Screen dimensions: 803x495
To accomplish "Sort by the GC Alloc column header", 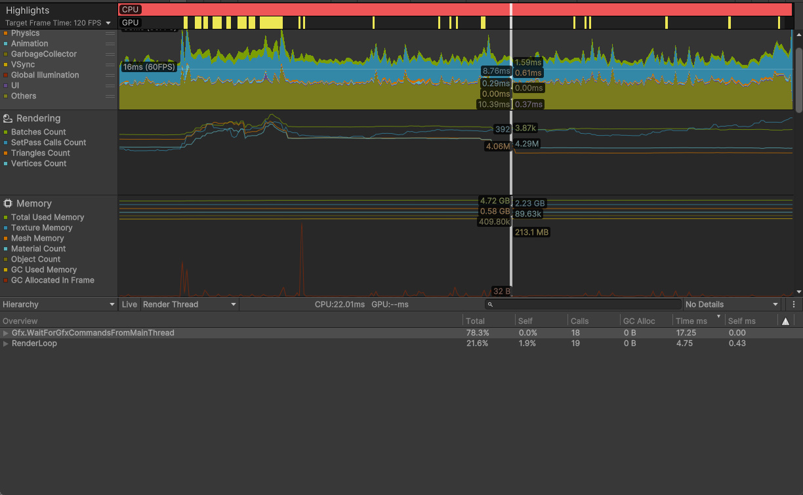I will pos(646,321).
